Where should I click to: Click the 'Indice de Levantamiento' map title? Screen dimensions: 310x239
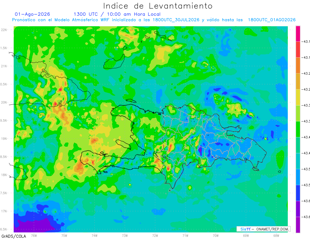coord(158,6)
